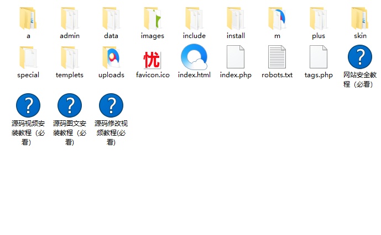Select the robots.txt text file
Image resolution: width=381 pixels, height=235 pixels.
pyautogui.click(x=277, y=57)
